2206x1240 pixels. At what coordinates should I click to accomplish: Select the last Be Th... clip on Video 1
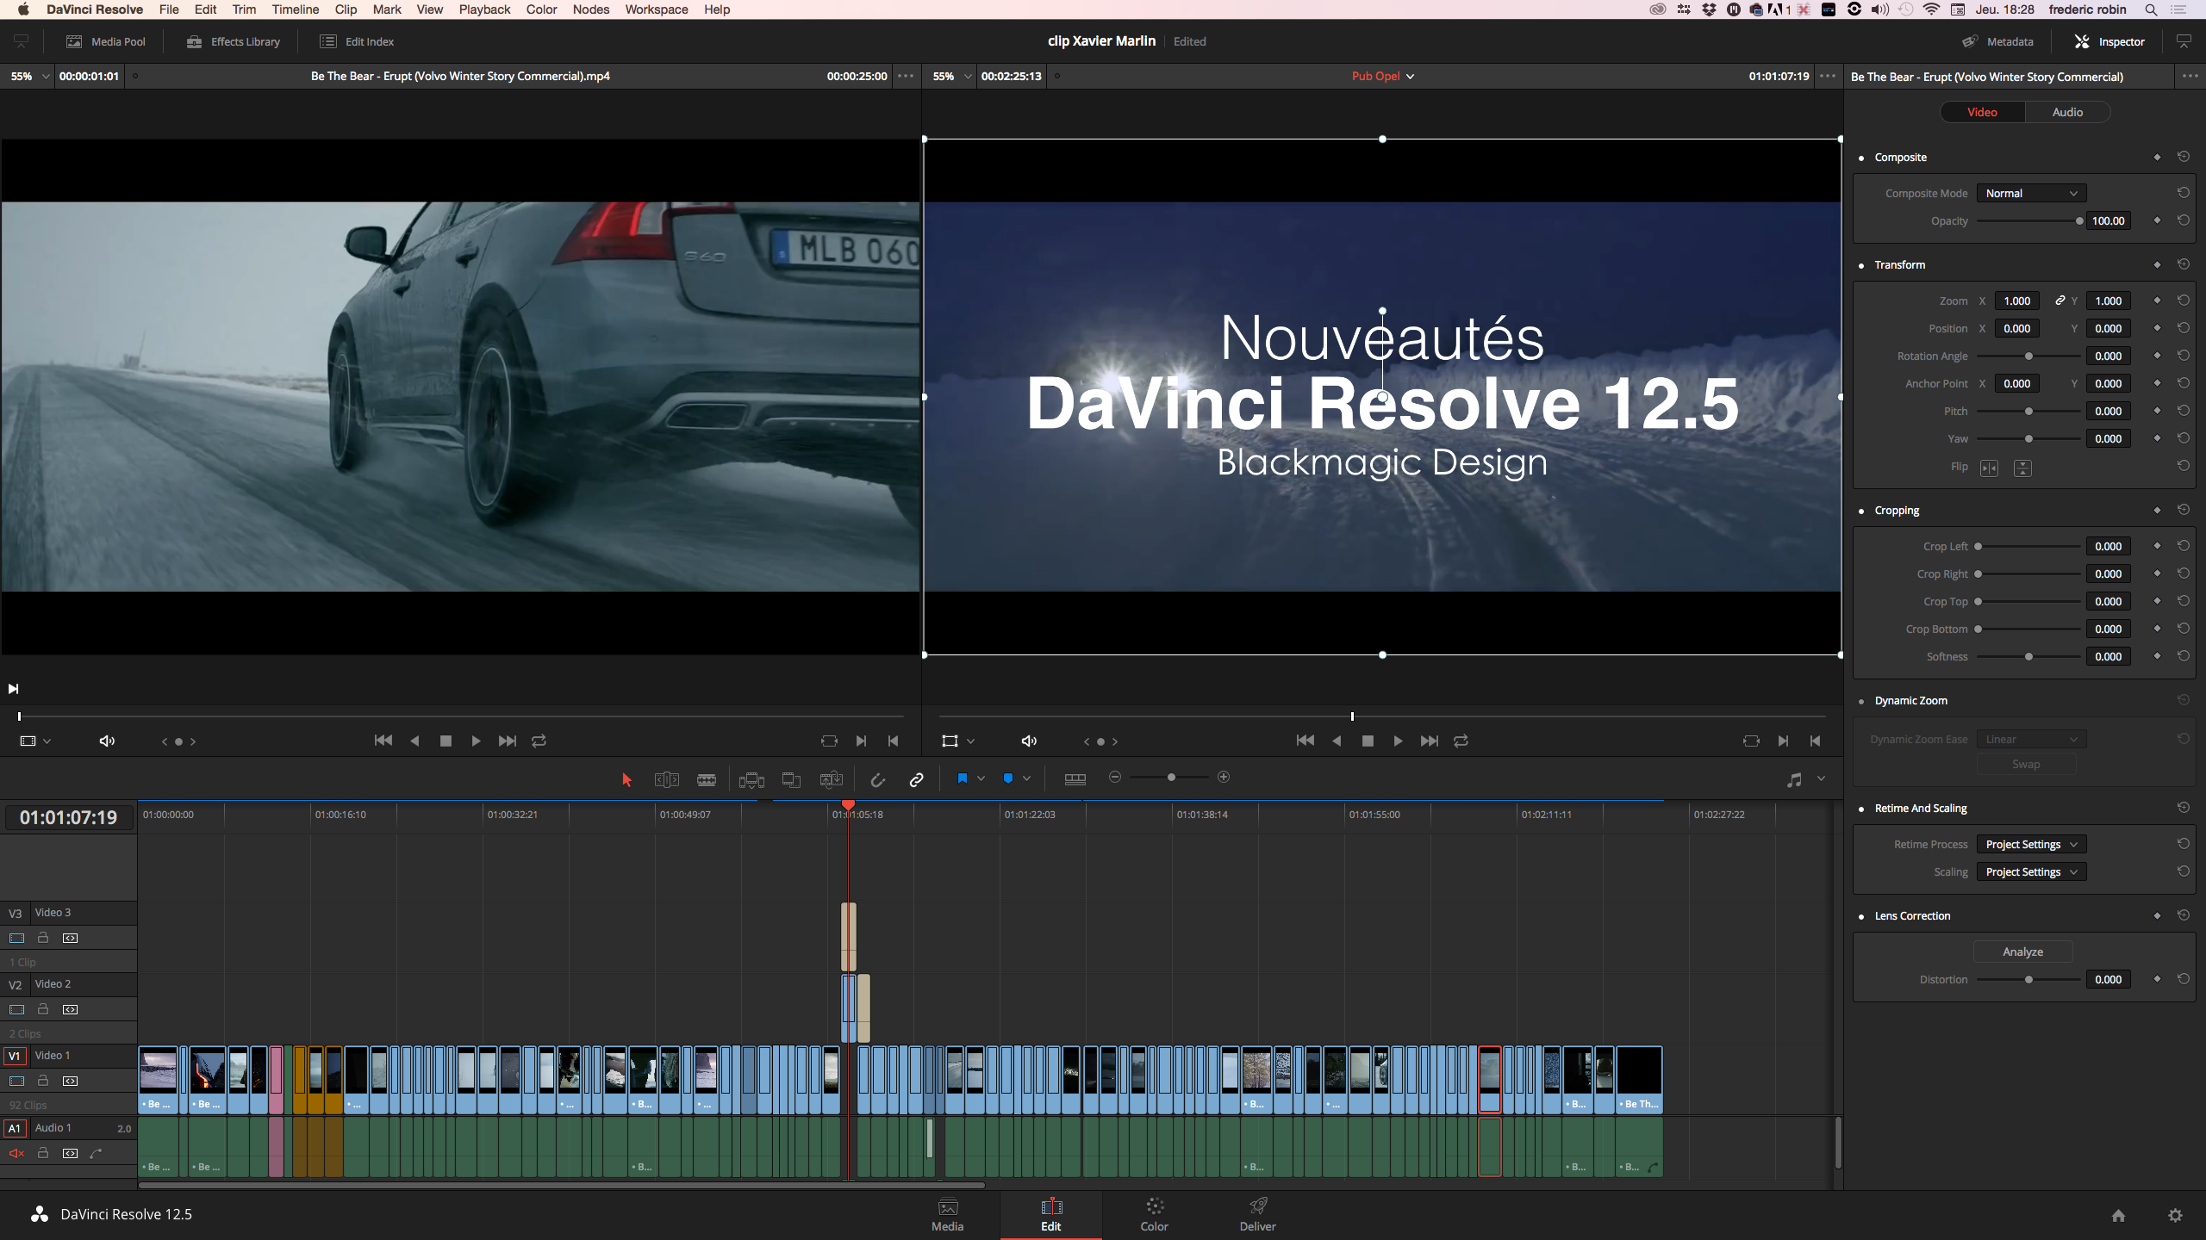[1639, 1080]
